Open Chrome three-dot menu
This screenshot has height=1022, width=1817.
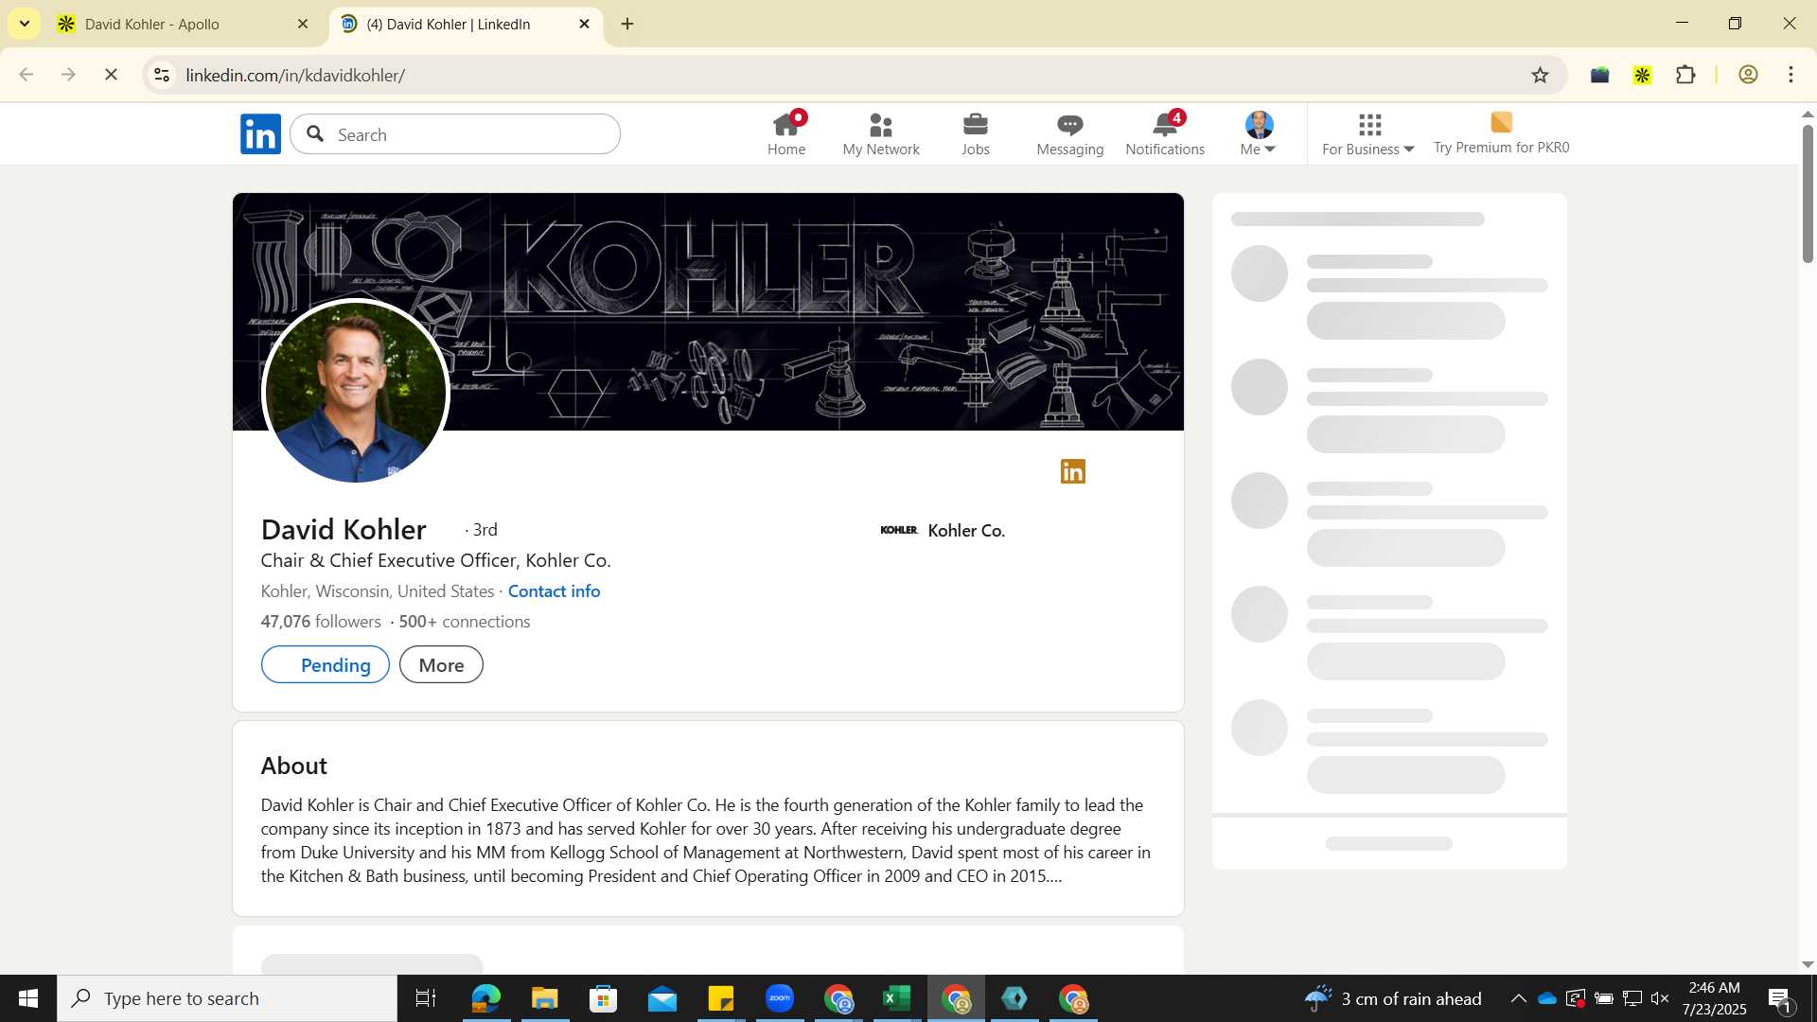click(1791, 75)
